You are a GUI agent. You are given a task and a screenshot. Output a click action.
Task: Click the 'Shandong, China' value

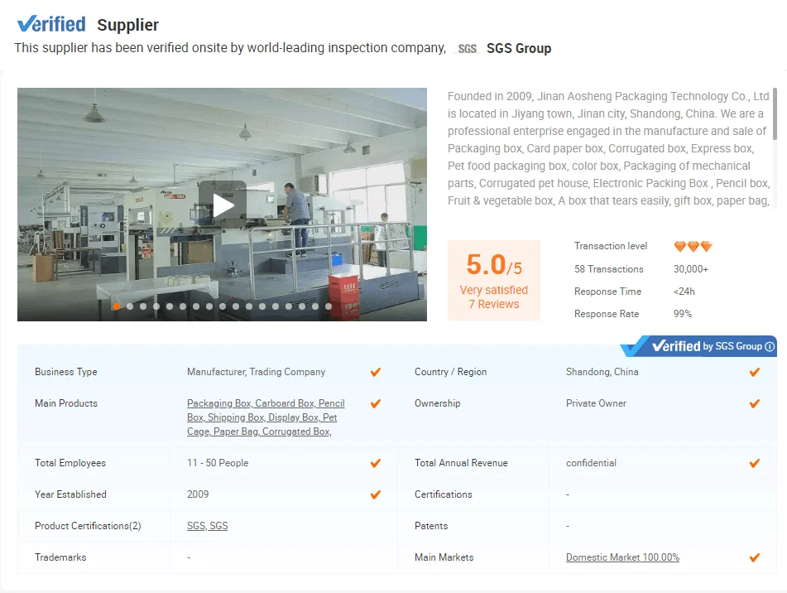pos(602,372)
